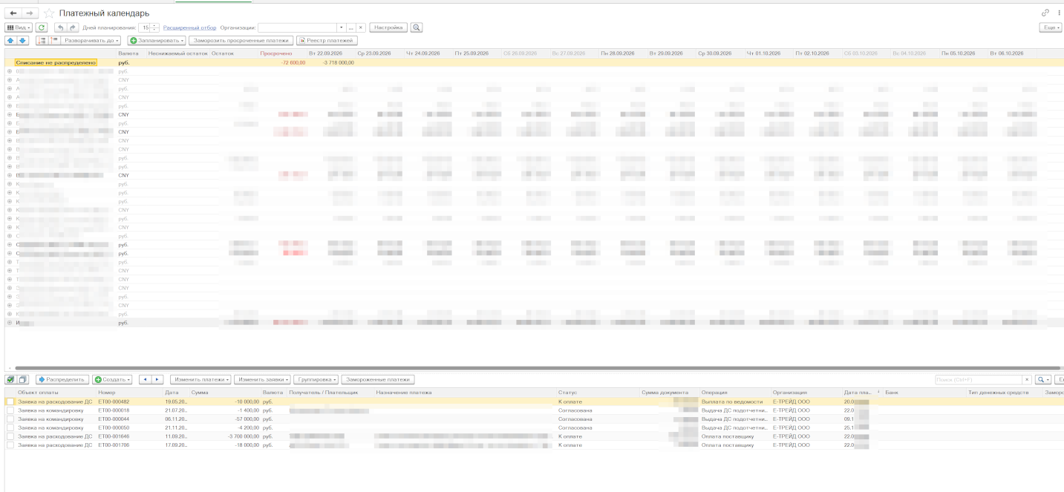Copy link via the chain icon at top right
This screenshot has height=492, width=1064.
coord(1045,13)
